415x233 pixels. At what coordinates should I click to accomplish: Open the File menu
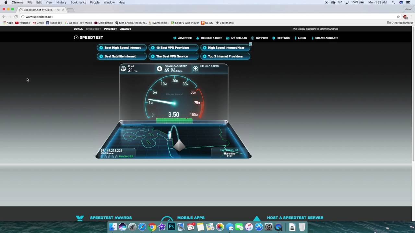tap(30, 2)
